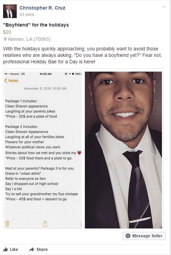This screenshot has width=171, height=255.
Task: Select the location pin icon beside Kenner
Action: coord(5,39)
